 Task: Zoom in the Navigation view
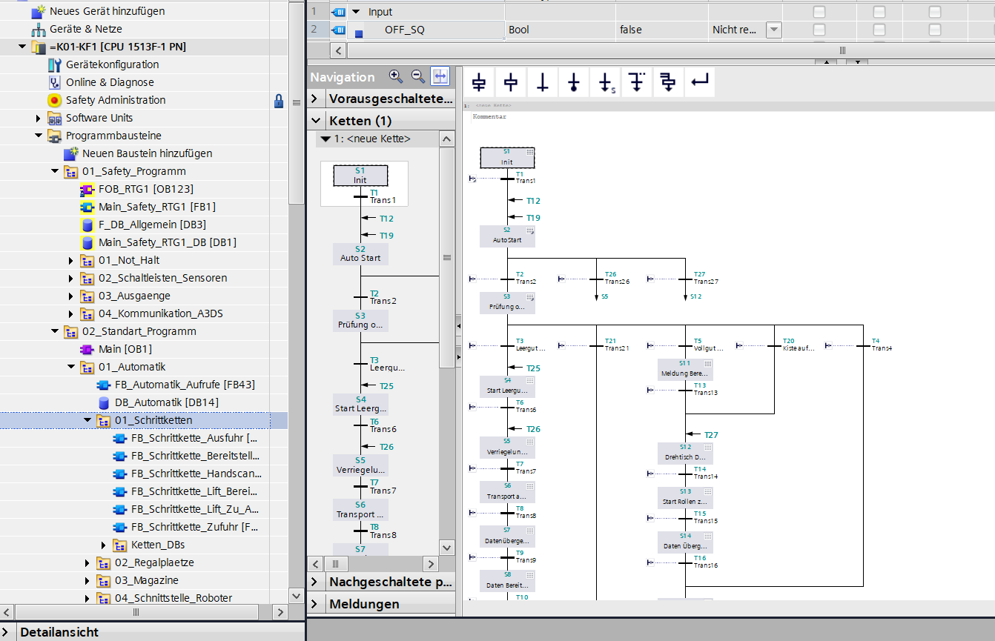(395, 76)
